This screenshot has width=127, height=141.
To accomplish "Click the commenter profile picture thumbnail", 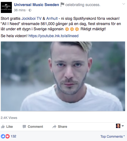I will click(x=118, y=126).
